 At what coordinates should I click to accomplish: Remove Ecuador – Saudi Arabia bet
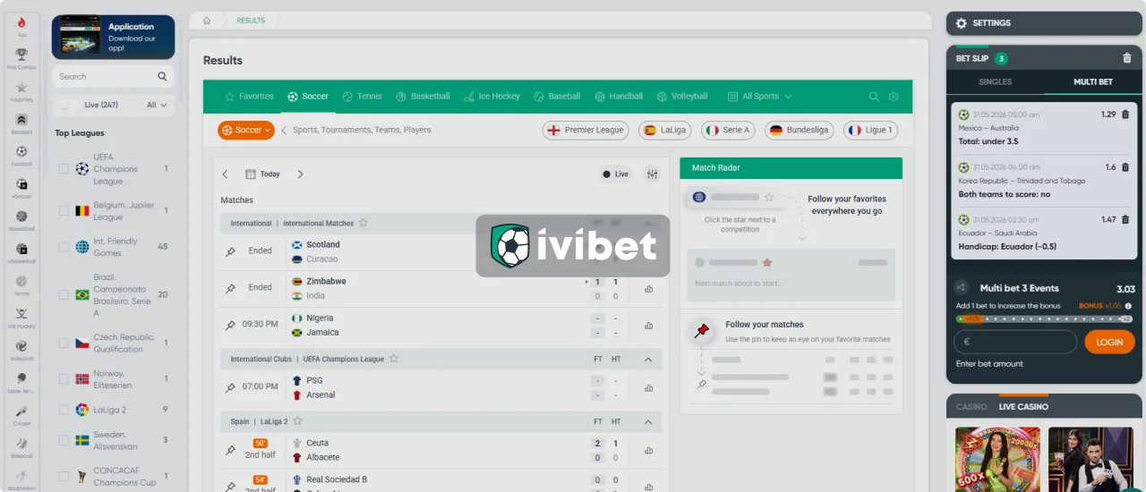1125,219
